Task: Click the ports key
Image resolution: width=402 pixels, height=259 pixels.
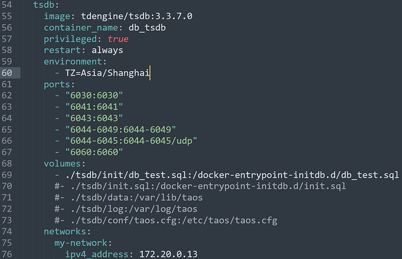Action: 57,84
